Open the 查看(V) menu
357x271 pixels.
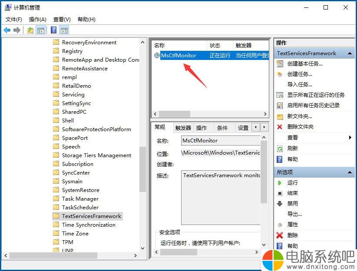[x=62, y=20]
